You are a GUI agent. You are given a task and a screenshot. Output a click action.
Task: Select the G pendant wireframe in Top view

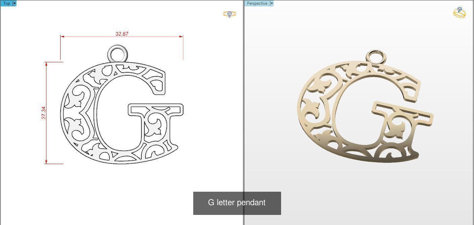(122, 112)
